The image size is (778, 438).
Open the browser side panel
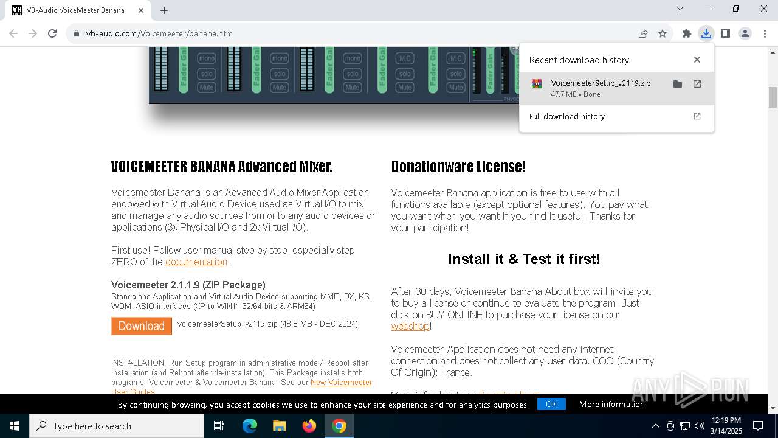click(725, 33)
